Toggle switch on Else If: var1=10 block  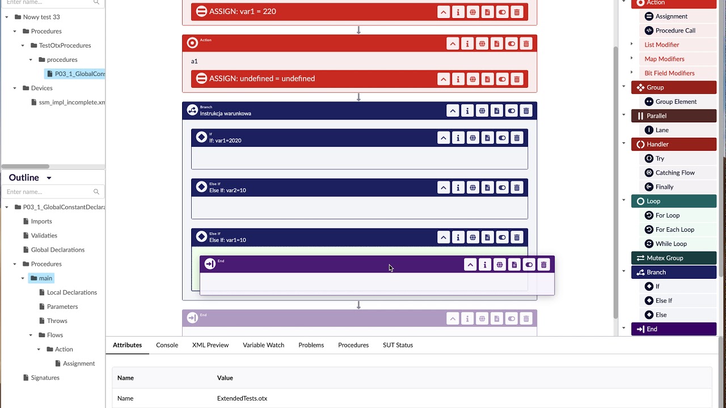[502, 237]
